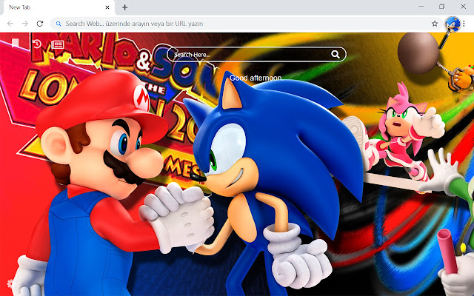Viewport: 474px width, 296px height.
Task: Minimize the browser window
Action: pos(421,7)
